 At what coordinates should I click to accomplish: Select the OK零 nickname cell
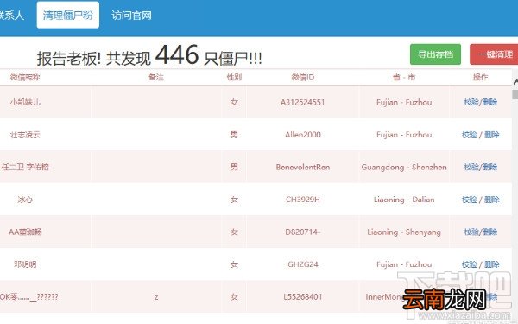29,297
